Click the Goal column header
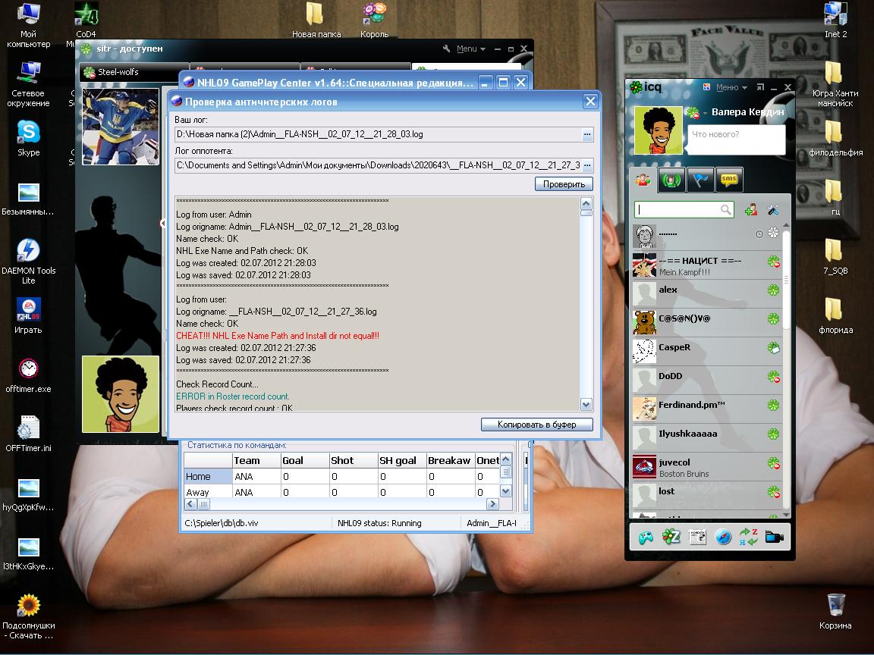 point(304,461)
